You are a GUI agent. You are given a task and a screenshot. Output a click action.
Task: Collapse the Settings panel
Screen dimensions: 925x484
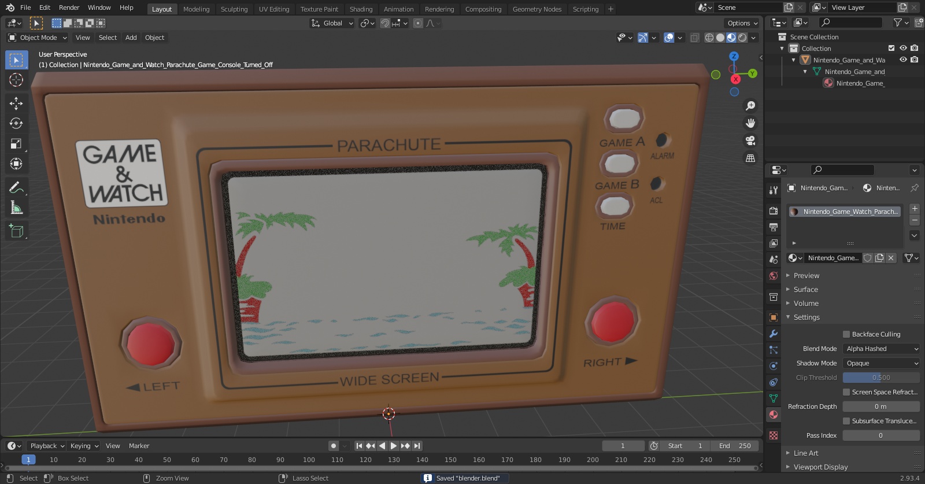pyautogui.click(x=806, y=317)
